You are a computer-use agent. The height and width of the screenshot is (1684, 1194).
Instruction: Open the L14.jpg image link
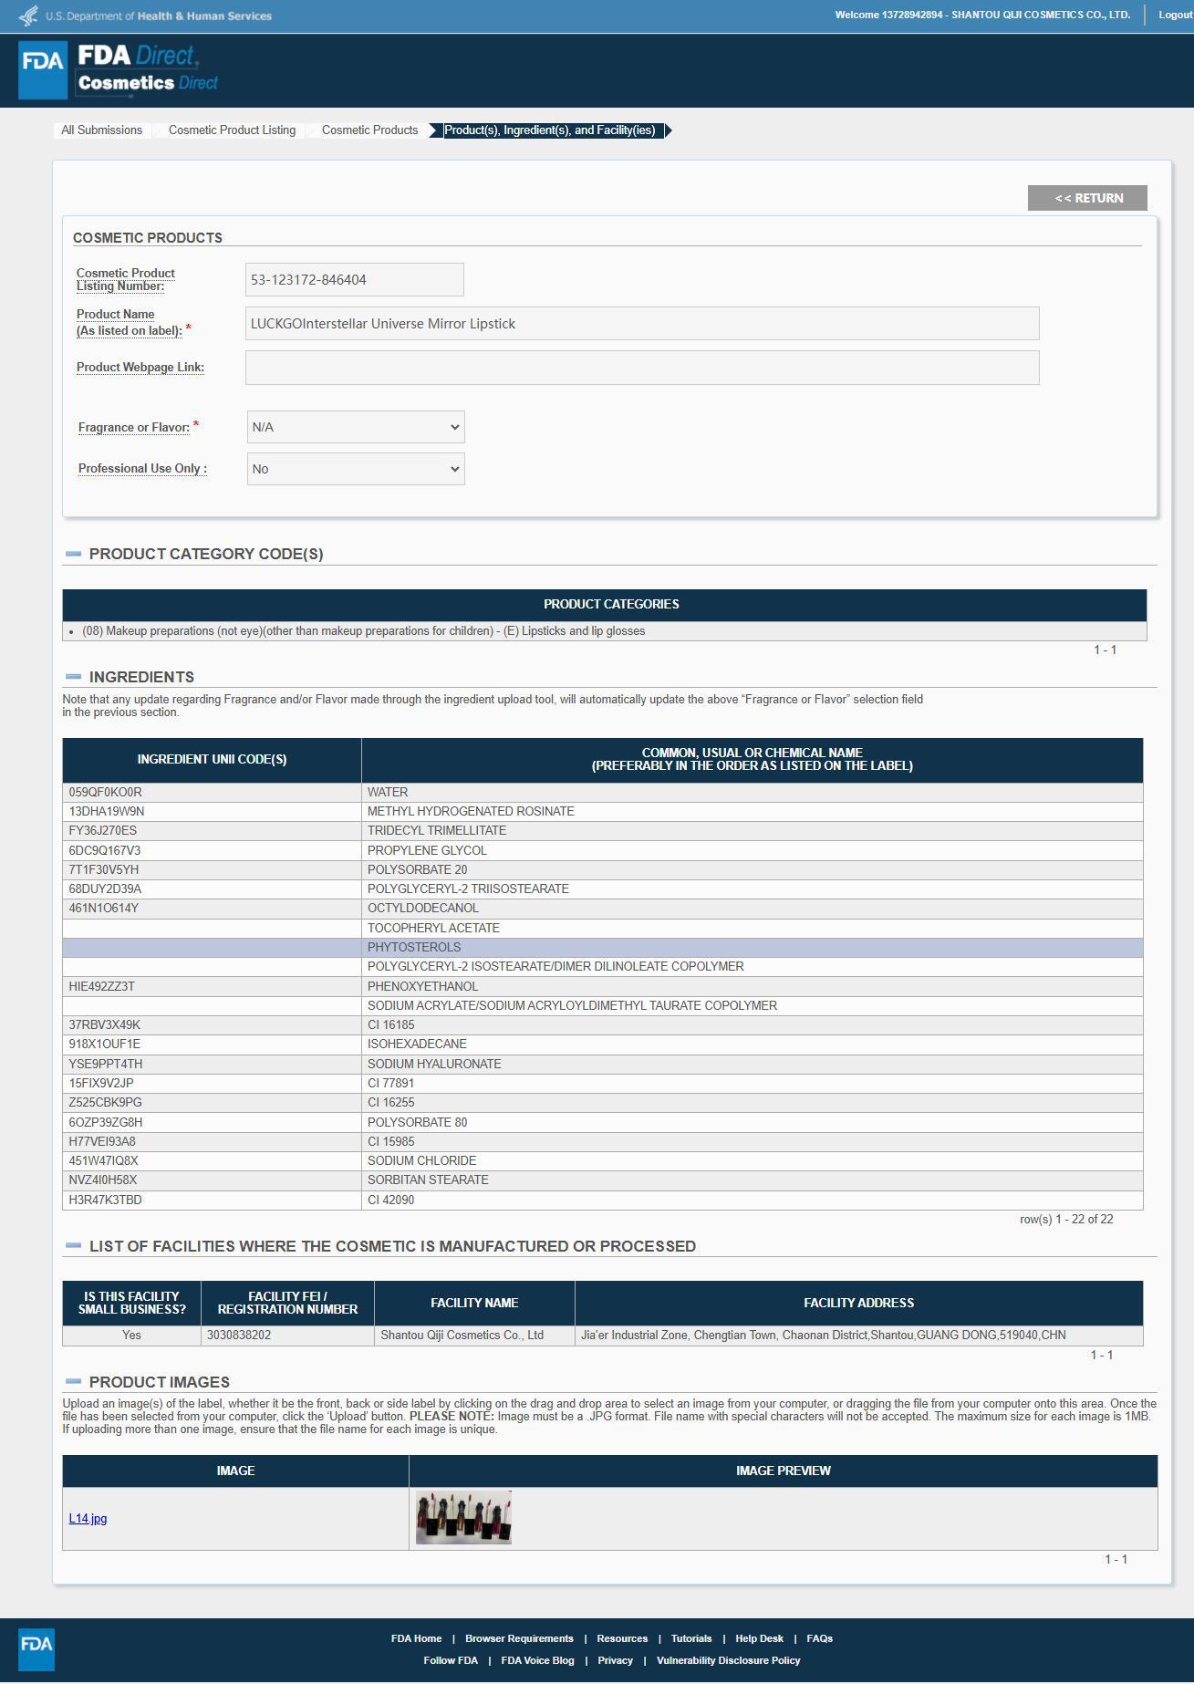[88, 1519]
